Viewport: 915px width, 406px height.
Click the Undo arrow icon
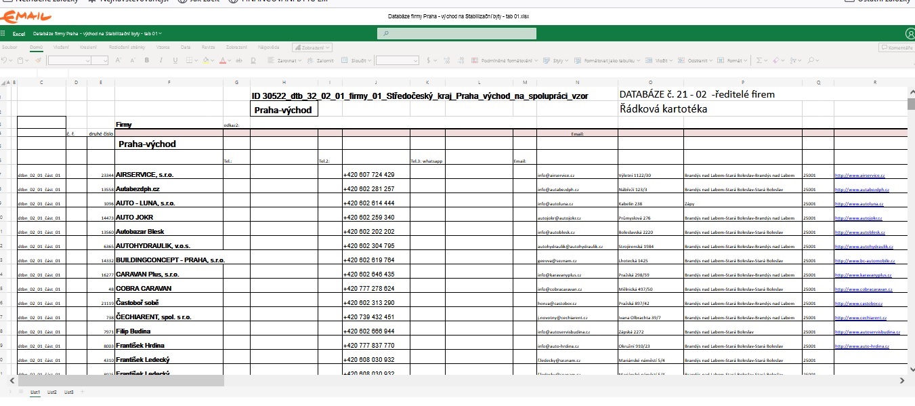[4, 60]
